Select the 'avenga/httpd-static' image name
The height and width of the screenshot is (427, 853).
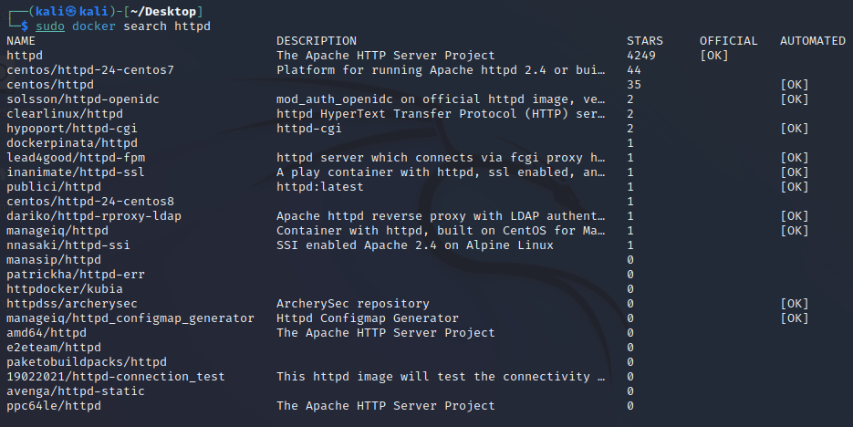tap(76, 391)
